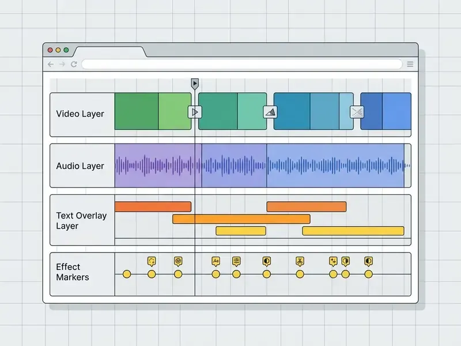
Task: Select the mint green video clip
Action: (x=252, y=111)
